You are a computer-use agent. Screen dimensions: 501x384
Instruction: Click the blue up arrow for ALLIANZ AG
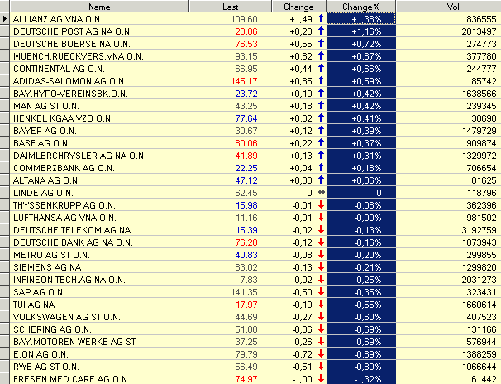[x=321, y=19]
